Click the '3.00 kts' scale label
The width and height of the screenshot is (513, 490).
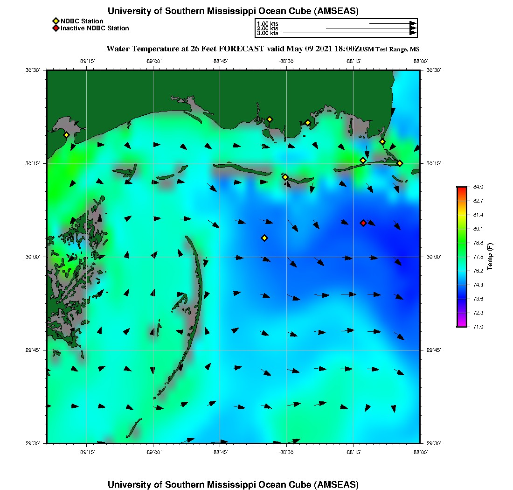[268, 33]
